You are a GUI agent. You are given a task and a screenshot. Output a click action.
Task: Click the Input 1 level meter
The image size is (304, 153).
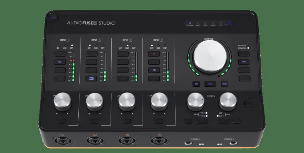73,66
